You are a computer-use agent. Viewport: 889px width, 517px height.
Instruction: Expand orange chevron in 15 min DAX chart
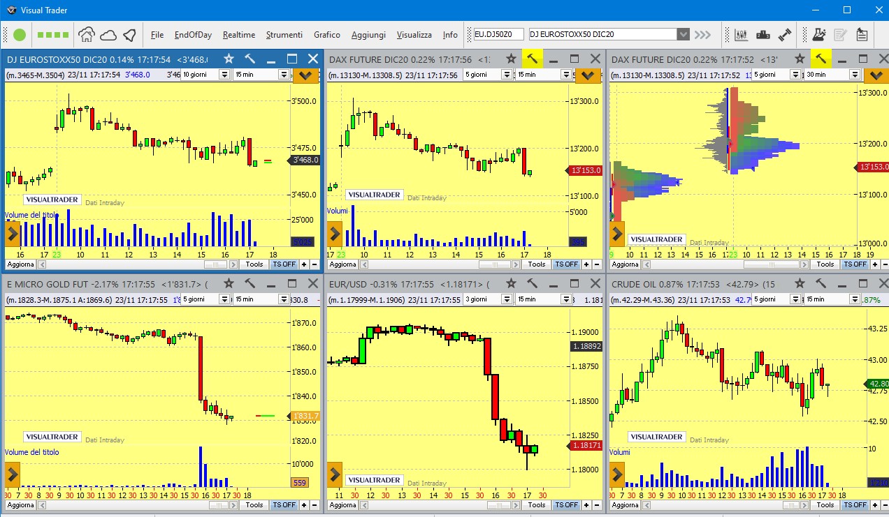(x=588, y=75)
